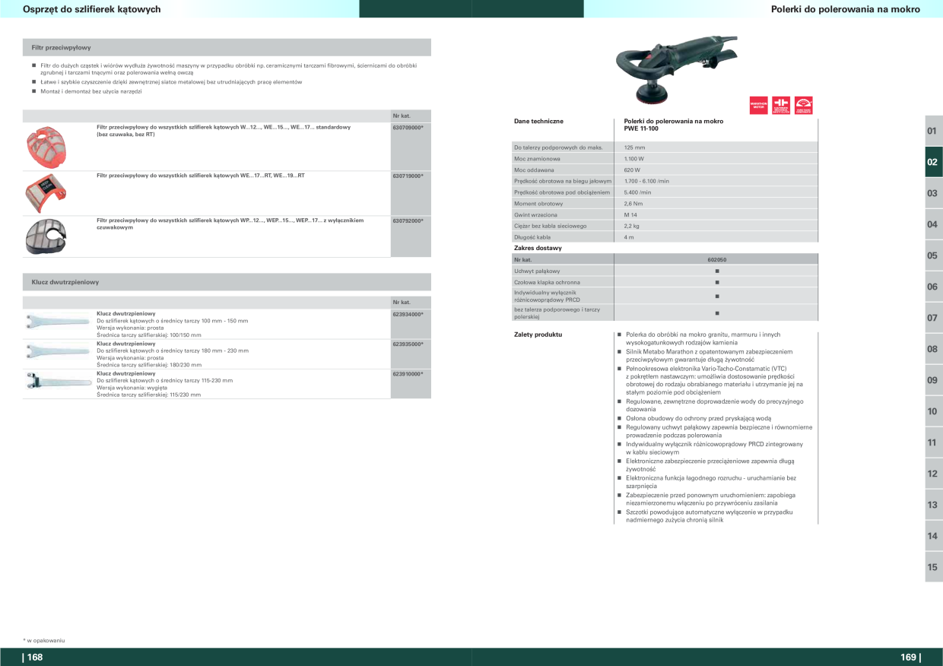The image size is (943, 666).
Task: Click the 'Uchwyt pałąkowy' row
Action: click(665, 271)
